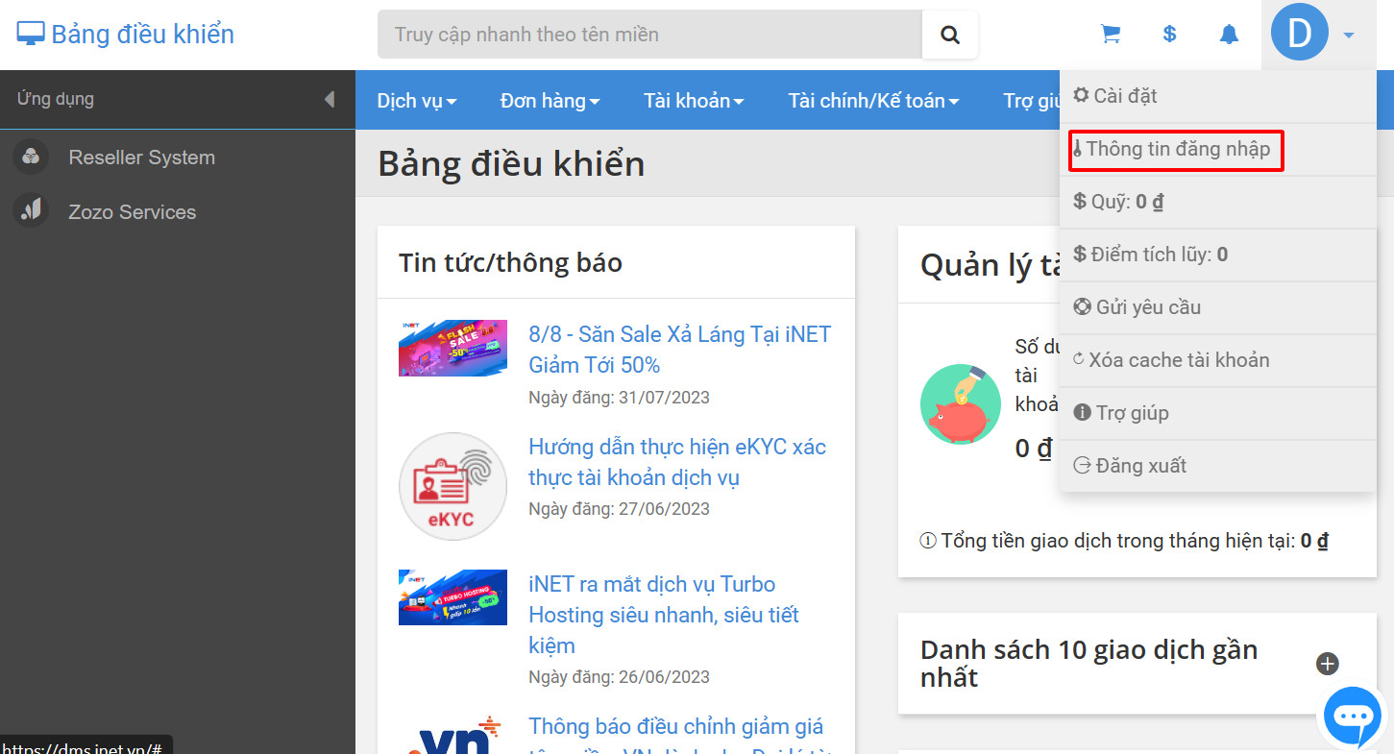
Task: Select Trợ giúp in the user dropdown
Action: (x=1217, y=413)
